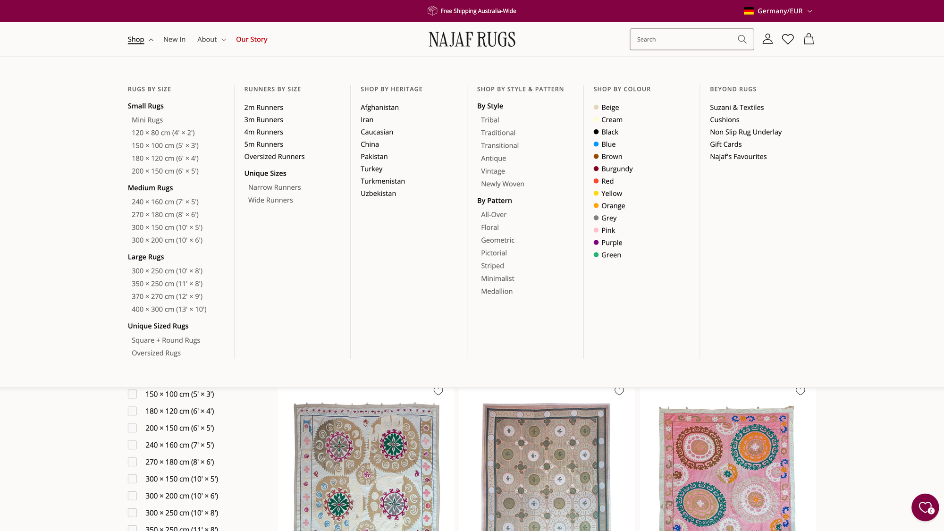Browse 2m Runners

(x=264, y=108)
